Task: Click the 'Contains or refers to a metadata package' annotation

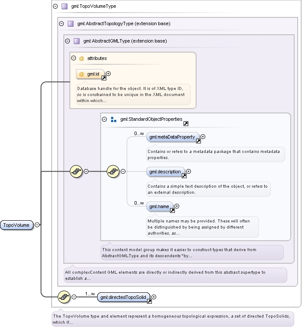Action: click(216, 154)
